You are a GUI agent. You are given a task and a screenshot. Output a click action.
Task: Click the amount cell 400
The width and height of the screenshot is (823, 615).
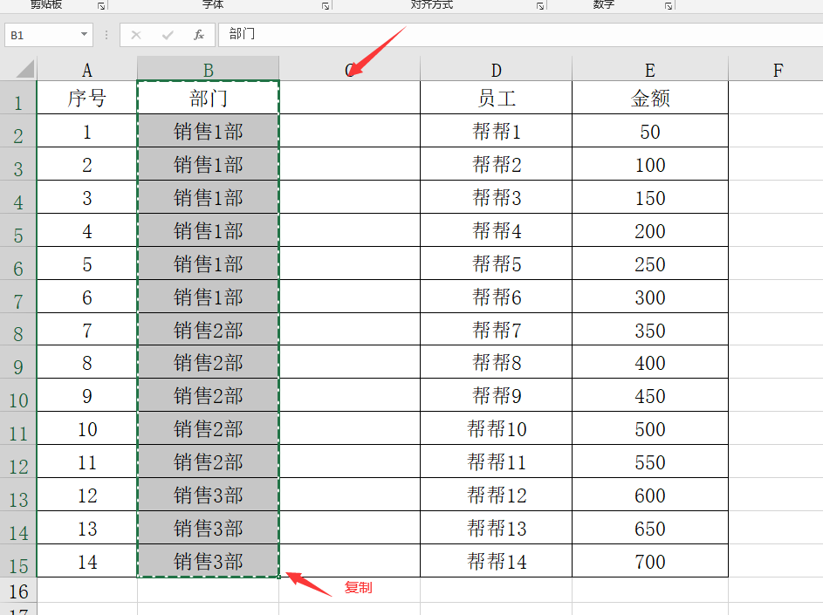(650, 362)
